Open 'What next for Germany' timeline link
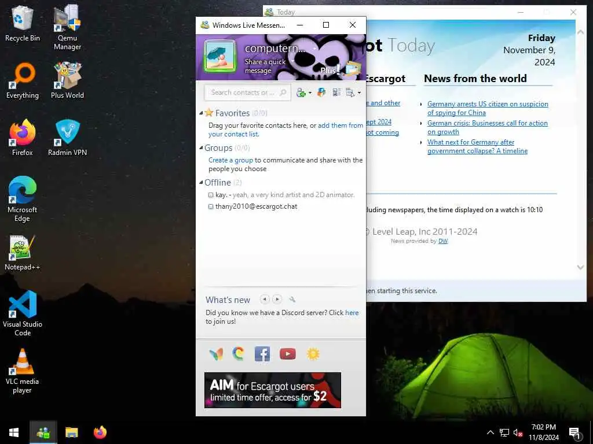 (x=477, y=146)
